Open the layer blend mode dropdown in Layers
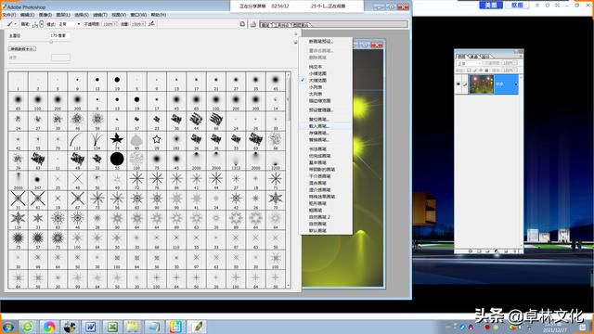Image resolution: width=594 pixels, height=334 pixels. click(469, 64)
